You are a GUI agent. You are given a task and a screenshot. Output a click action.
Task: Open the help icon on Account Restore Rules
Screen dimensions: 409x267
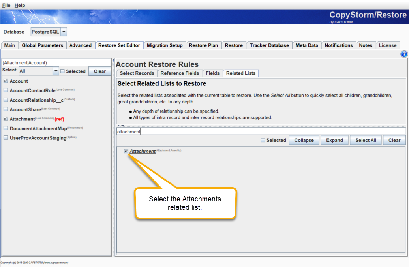tap(404, 54)
